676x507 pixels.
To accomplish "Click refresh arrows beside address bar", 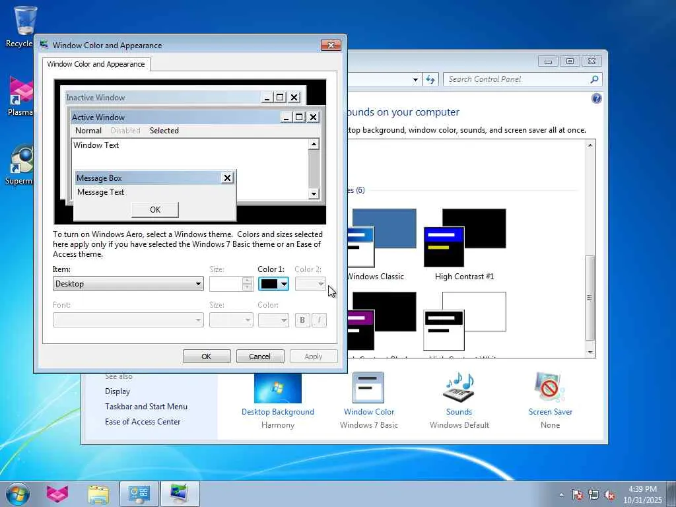I will click(430, 79).
